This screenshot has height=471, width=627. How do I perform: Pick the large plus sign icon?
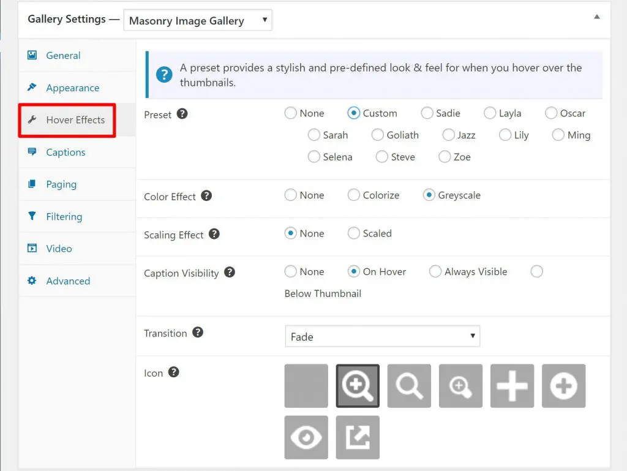(512, 386)
